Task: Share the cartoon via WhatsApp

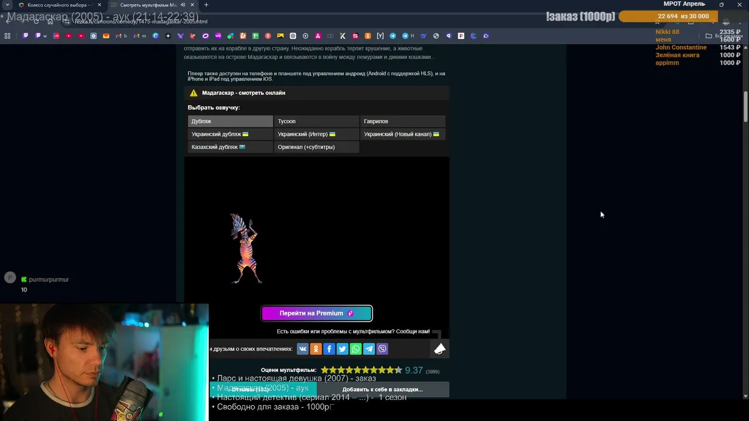Action: coord(356,349)
